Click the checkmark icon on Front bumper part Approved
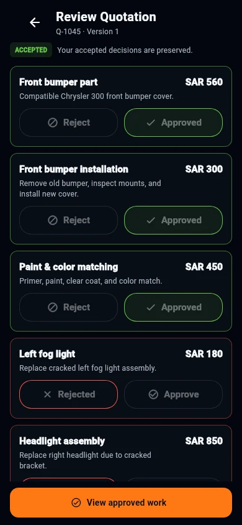This screenshot has width=242, height=525. point(151,123)
